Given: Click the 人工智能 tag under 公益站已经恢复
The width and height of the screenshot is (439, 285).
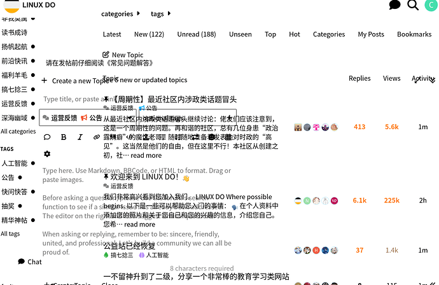Looking at the screenshot, I should point(154,255).
